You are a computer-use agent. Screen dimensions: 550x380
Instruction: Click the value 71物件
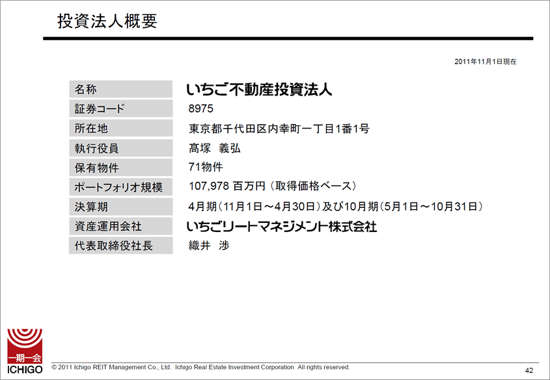point(205,167)
